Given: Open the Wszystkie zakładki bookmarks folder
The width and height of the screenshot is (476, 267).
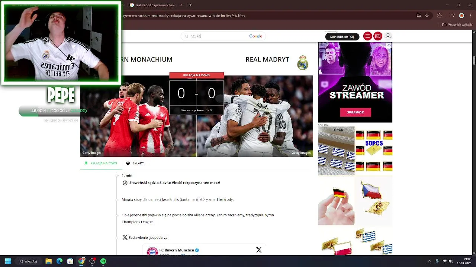Looking at the screenshot, I should click(457, 25).
